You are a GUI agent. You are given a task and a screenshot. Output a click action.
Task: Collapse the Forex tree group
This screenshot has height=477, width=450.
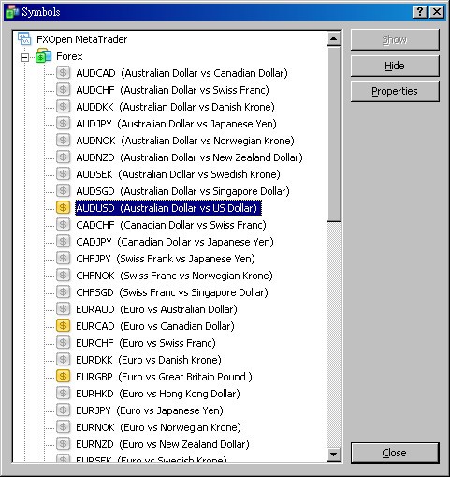(24, 57)
